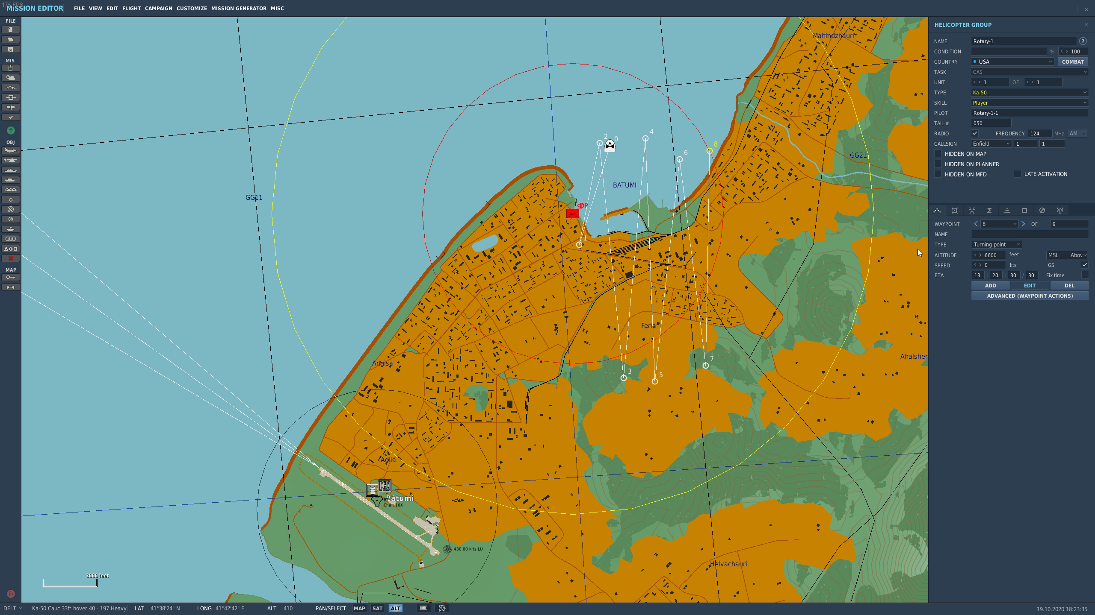Open the CALLSIGN dropdown showing Enfield
The width and height of the screenshot is (1095, 615).
pyautogui.click(x=991, y=143)
